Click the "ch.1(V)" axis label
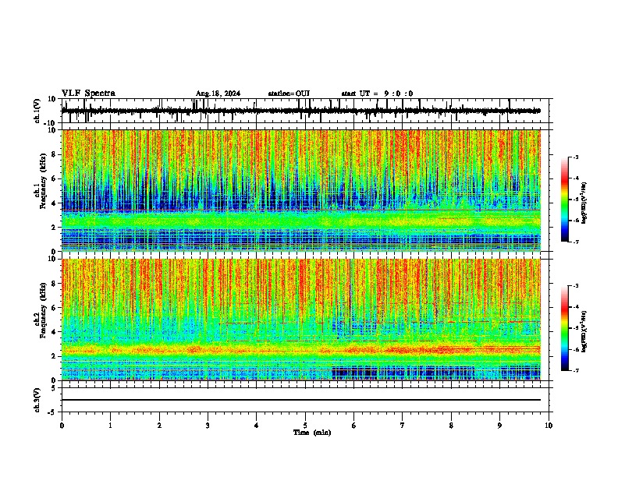This screenshot has height=477, width=618. click(x=37, y=111)
